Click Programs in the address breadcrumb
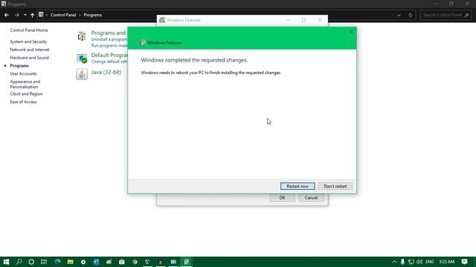 tap(92, 15)
